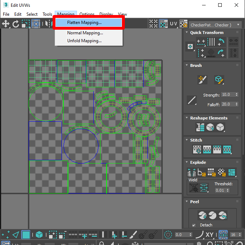Viewport: 245px width, 245px height.
Task: Select the Relax brush with cube icon
Action: coord(219,80)
